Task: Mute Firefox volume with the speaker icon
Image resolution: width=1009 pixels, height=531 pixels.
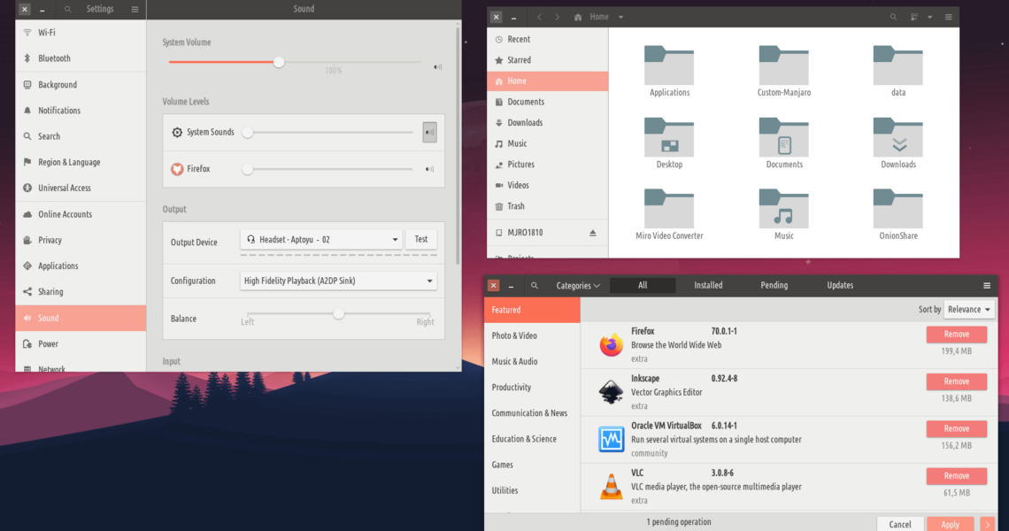Action: (429, 169)
